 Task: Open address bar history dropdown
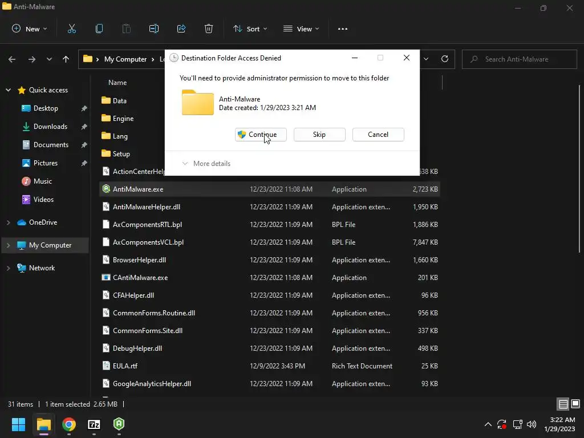(426, 59)
